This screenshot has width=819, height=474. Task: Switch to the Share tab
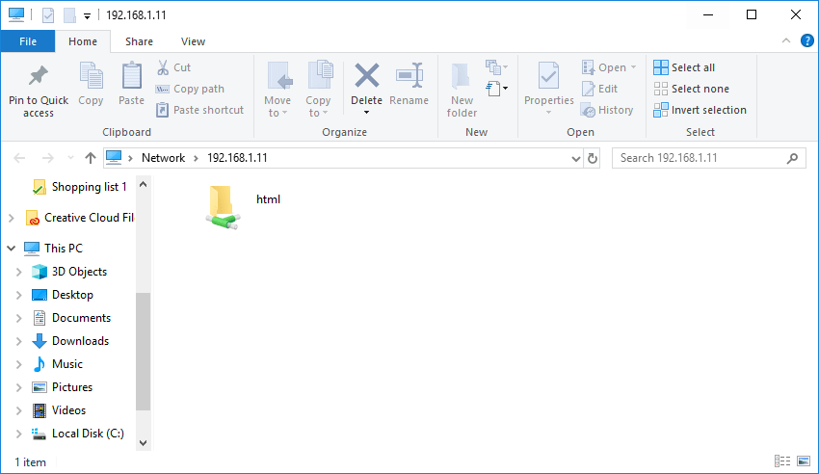click(x=139, y=41)
